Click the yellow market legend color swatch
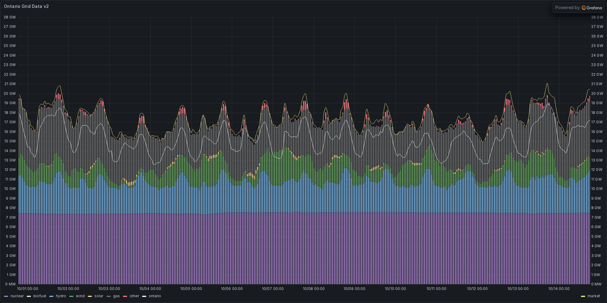 coord(583,296)
